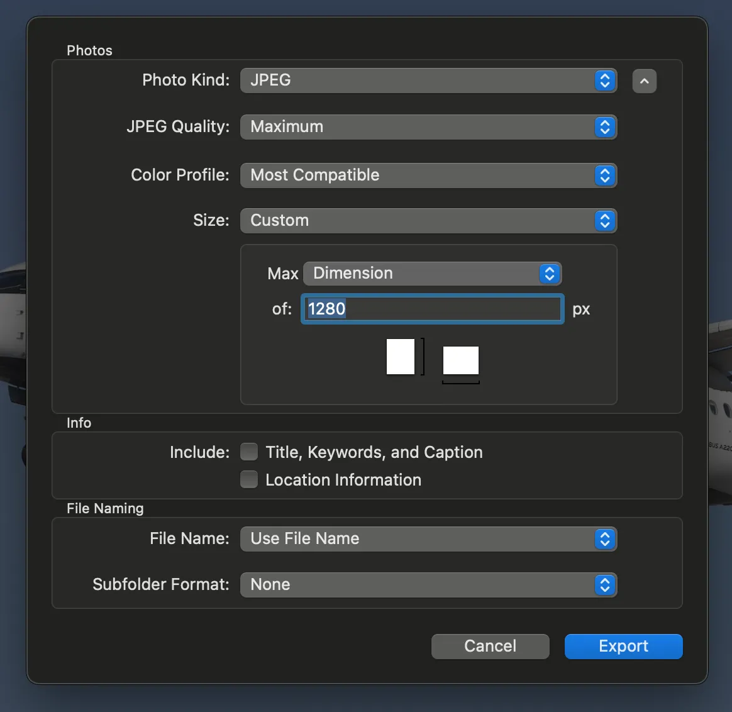Select the landscape orientation icon
The width and height of the screenshot is (732, 712).
(x=461, y=362)
